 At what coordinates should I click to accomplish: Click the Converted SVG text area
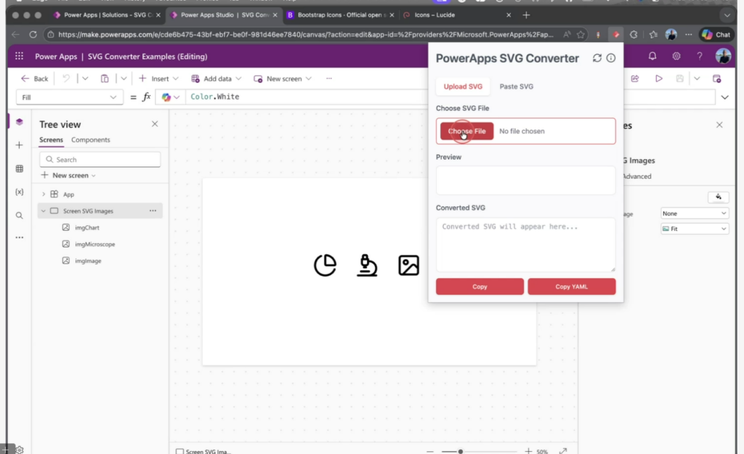(526, 244)
